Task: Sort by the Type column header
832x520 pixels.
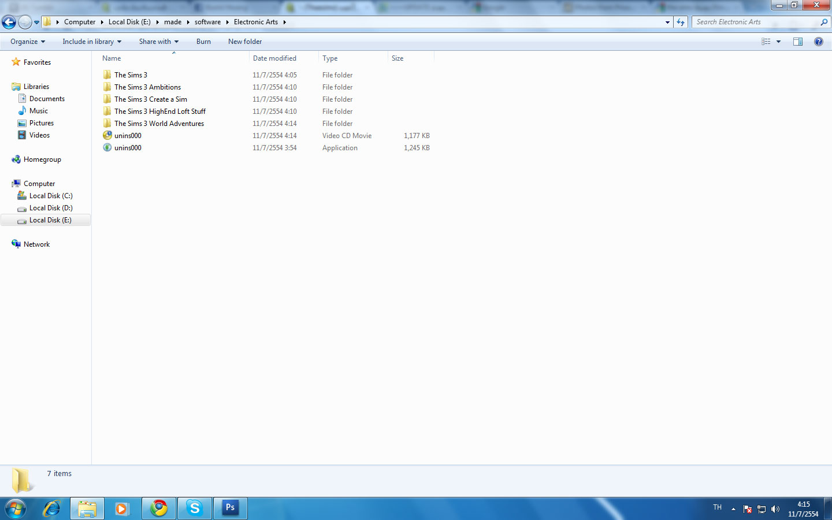Action: tap(353, 58)
